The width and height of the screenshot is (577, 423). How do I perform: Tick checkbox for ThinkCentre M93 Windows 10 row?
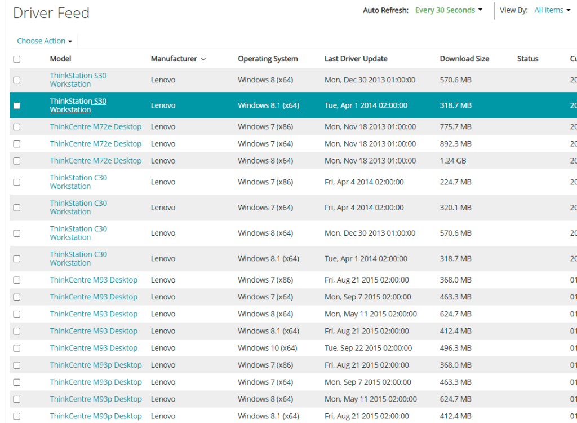pos(17,349)
